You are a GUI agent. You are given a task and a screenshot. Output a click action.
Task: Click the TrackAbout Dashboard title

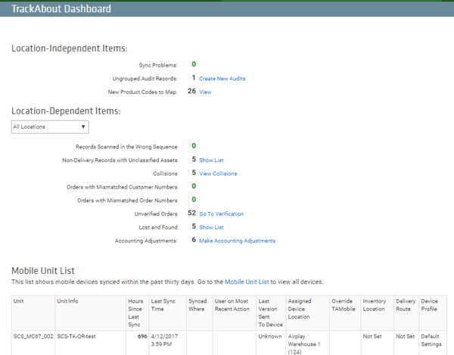coord(61,8)
